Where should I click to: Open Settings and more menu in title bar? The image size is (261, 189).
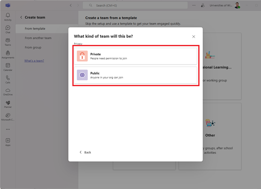coord(194,5)
